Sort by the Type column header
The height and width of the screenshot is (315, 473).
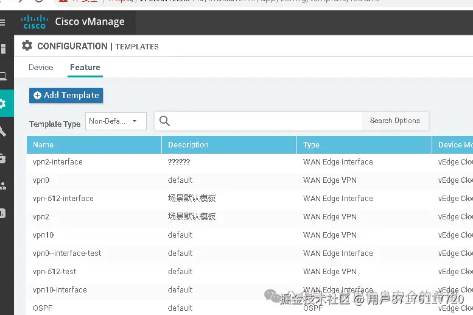[365, 145]
